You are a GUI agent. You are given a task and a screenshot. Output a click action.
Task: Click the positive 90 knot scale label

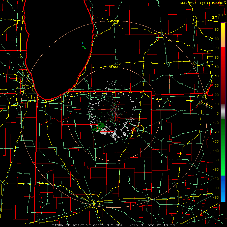(x=217, y=30)
